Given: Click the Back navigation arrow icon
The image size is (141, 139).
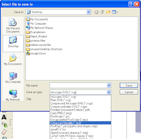Looking at the screenshot, I should point(97,12).
